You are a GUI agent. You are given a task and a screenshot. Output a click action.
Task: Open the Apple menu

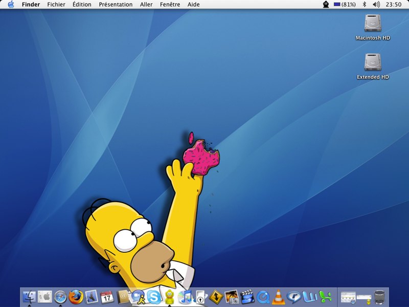tap(11, 5)
